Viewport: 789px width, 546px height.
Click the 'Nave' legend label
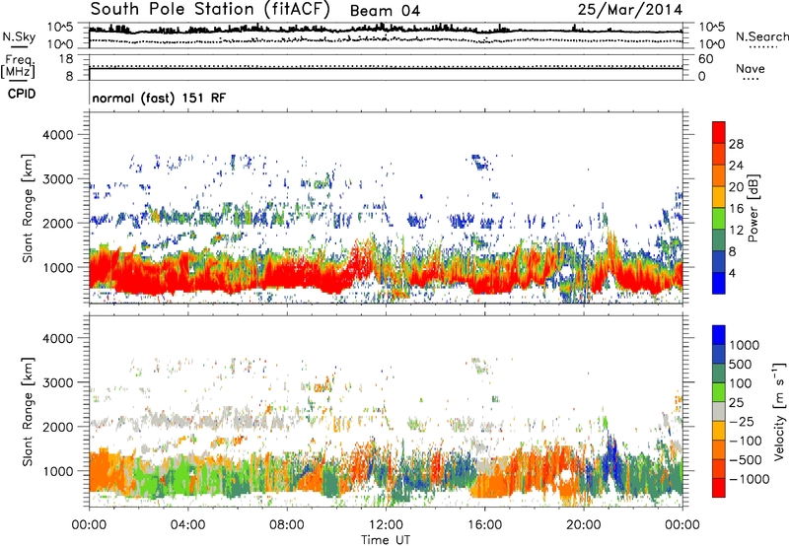[751, 68]
